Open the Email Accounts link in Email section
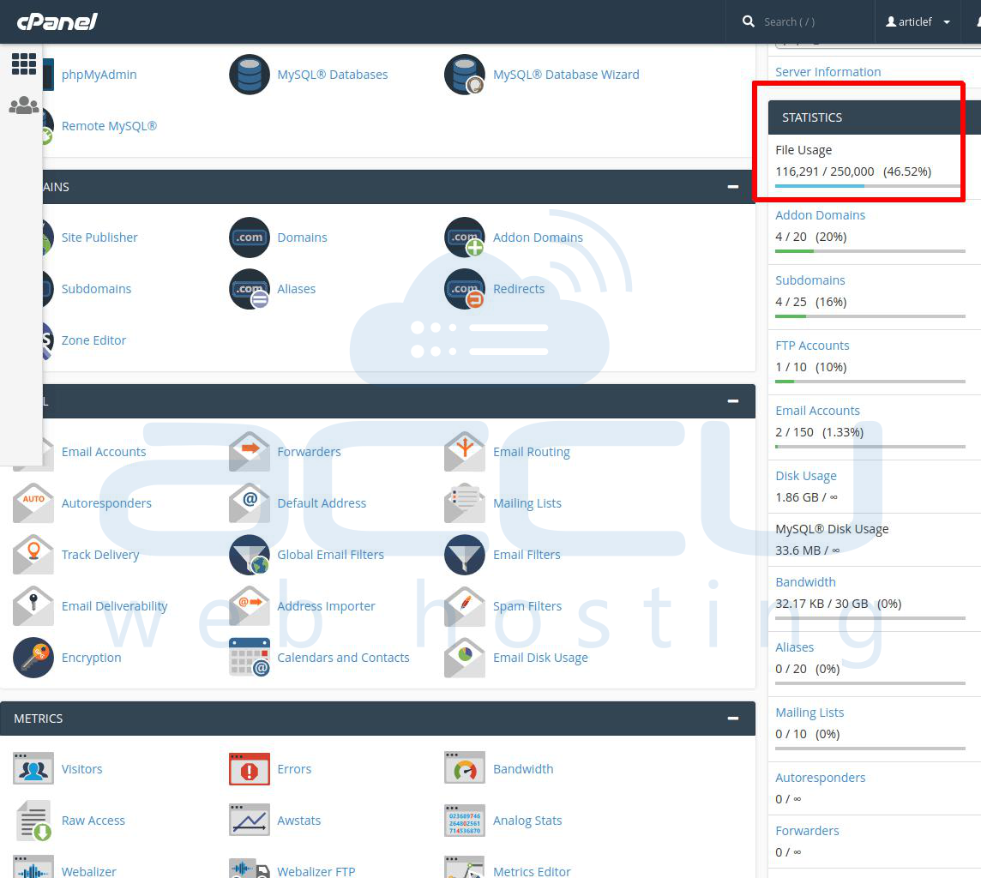Screen dimensions: 981x878 click(104, 452)
